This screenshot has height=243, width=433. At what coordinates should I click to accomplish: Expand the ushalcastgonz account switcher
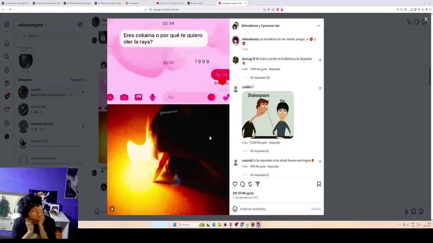[x=32, y=25]
